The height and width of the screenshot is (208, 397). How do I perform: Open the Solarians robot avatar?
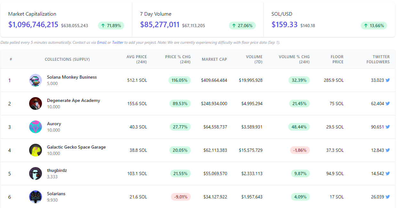tap(36, 197)
